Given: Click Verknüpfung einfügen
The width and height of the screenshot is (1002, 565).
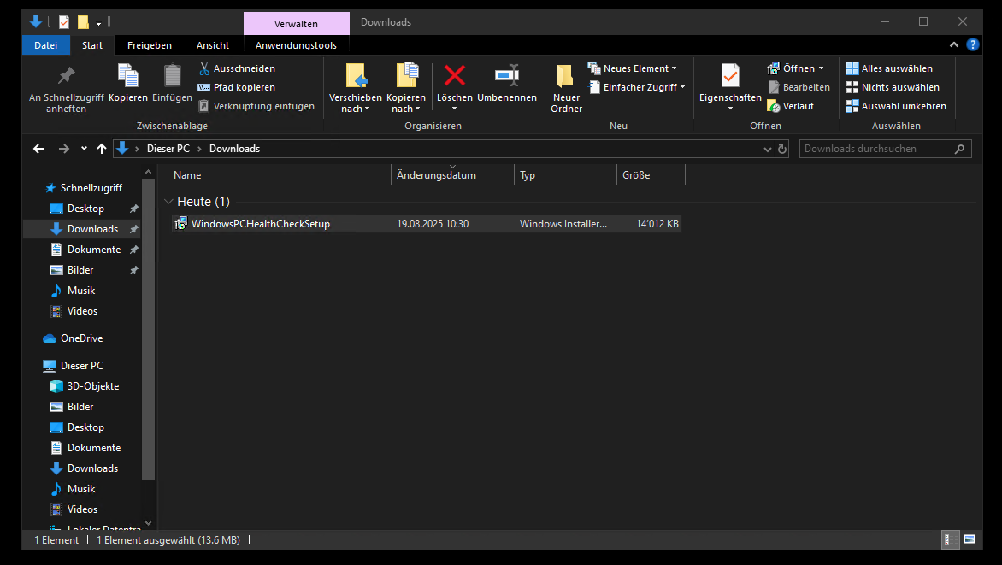Looking at the screenshot, I should [x=256, y=106].
